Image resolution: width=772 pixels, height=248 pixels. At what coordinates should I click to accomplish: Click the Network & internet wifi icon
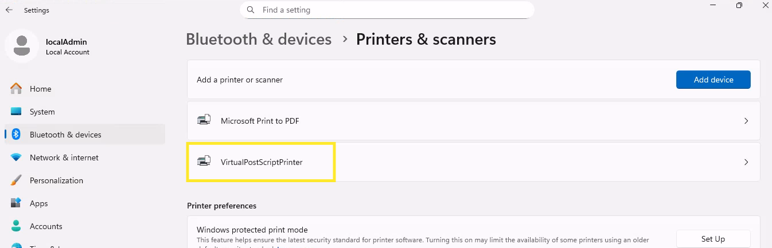pyautogui.click(x=16, y=158)
